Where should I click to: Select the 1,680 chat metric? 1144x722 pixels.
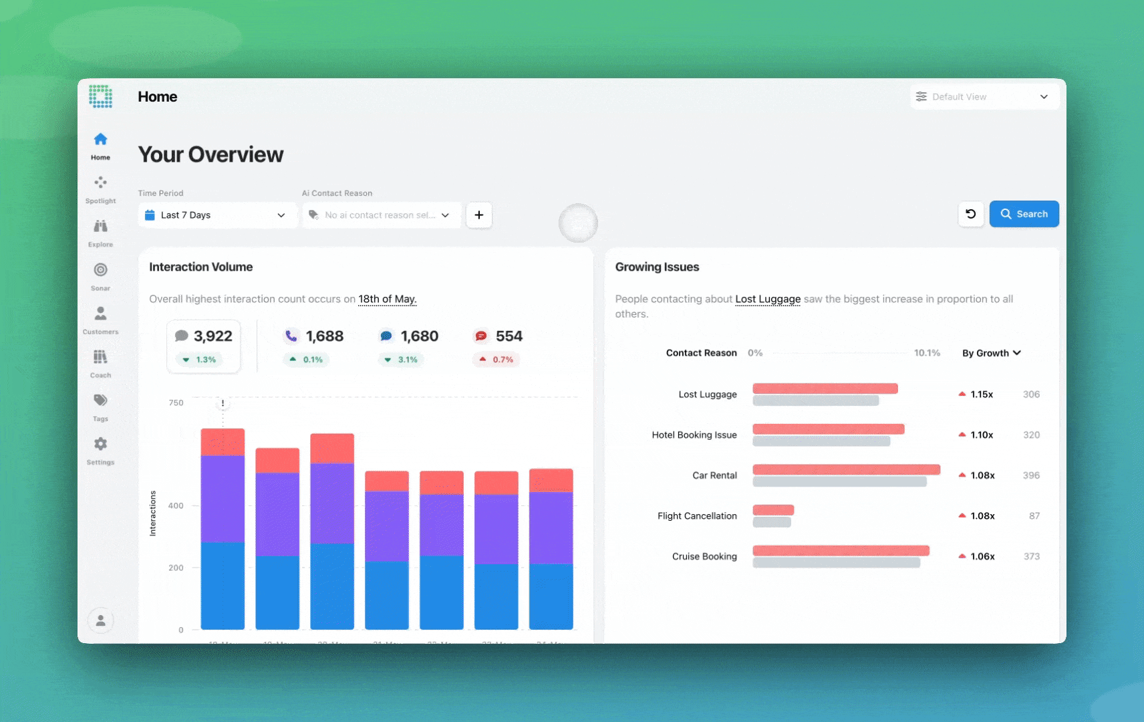tap(408, 346)
